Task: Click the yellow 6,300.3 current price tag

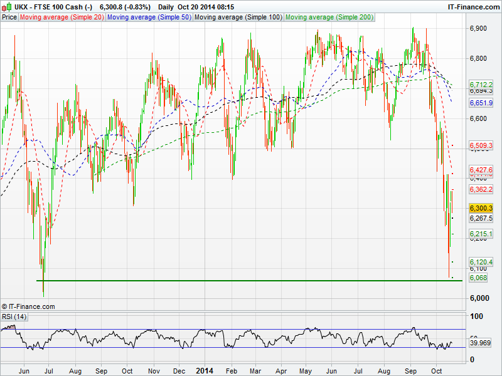Action: (x=481, y=208)
